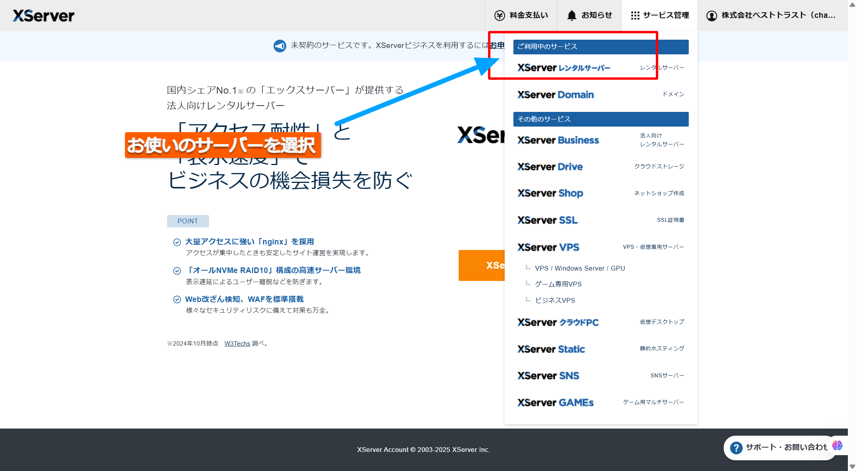Click the service management grid icon

click(635, 15)
